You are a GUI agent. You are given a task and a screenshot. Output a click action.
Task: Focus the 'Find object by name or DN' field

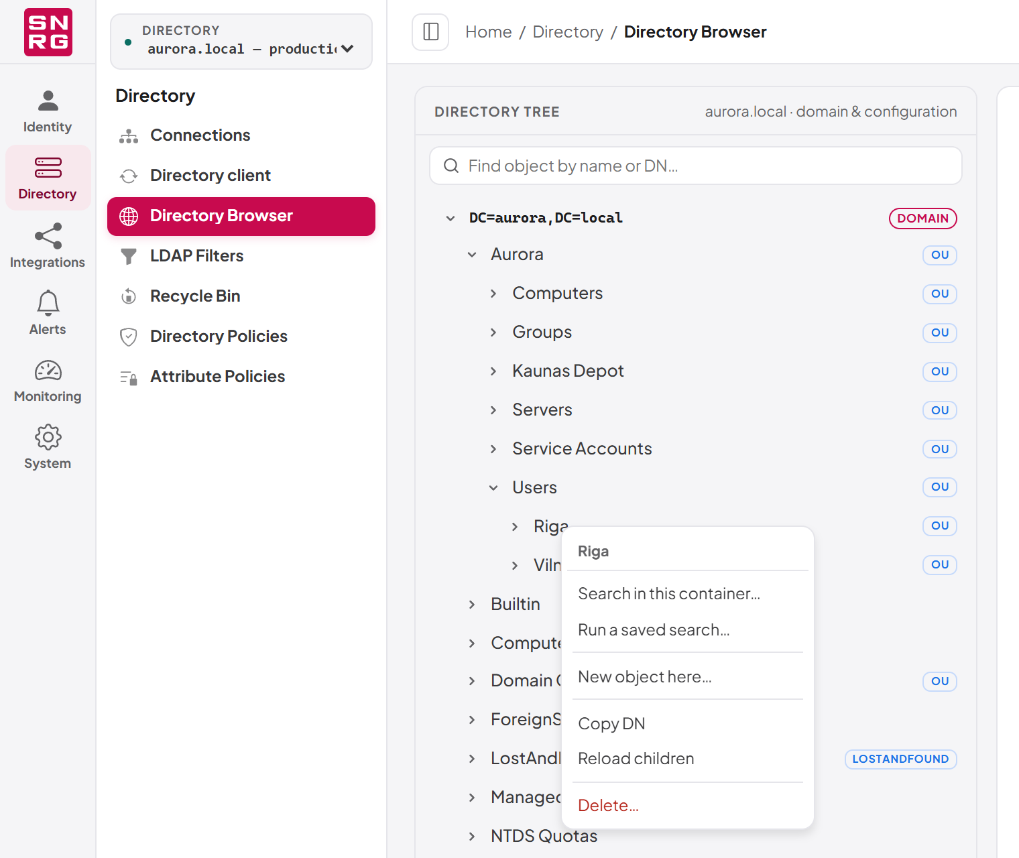coord(696,166)
